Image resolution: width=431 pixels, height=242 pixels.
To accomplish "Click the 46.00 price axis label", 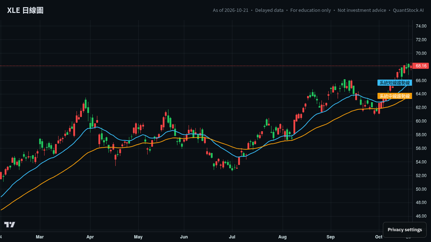I will pyautogui.click(x=421, y=216).
